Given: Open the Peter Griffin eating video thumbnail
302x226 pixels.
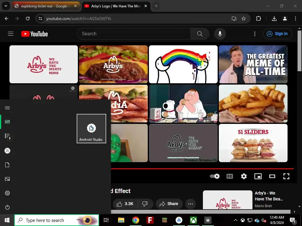Looking at the screenshot, I should (183, 104).
